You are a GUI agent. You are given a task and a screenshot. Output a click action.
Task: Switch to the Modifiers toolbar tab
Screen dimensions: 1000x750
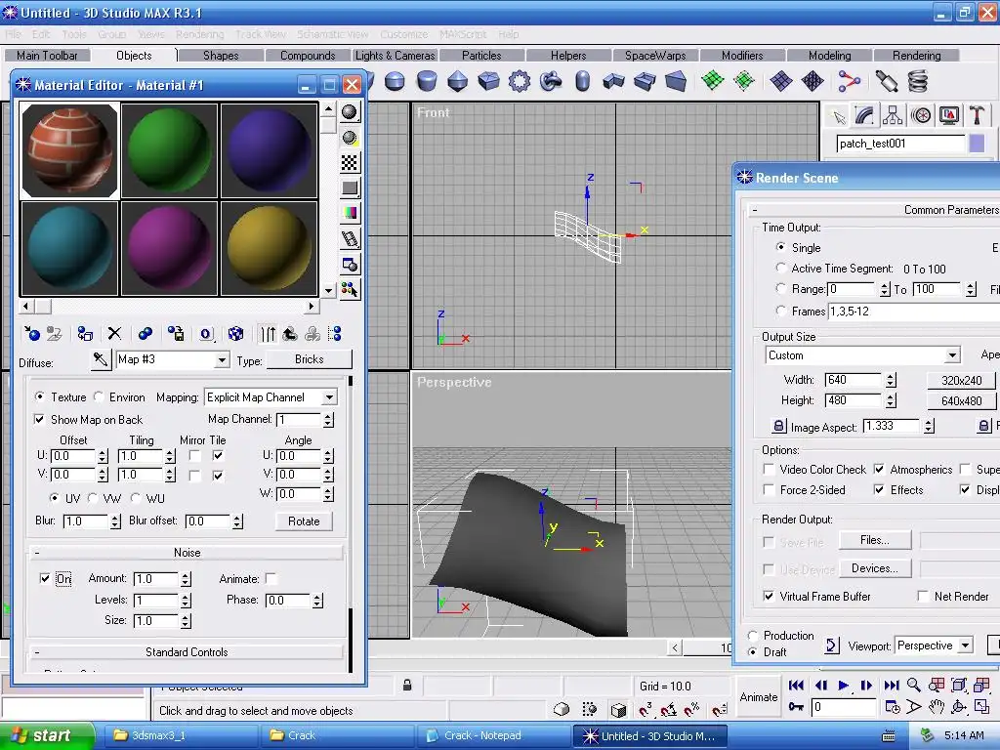[742, 56]
